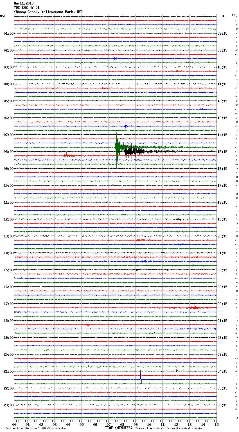
Task: Click the small black event on the 12:00 trace
Action: 179,219
